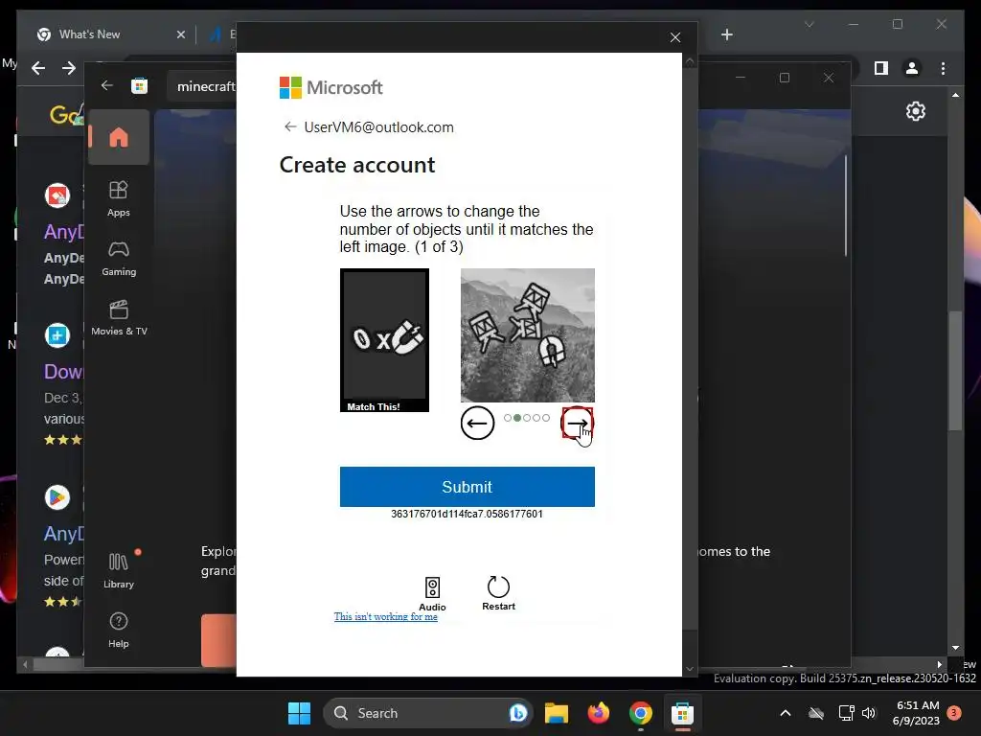Restart the captcha puzzle
981x736 pixels.
coord(498,592)
